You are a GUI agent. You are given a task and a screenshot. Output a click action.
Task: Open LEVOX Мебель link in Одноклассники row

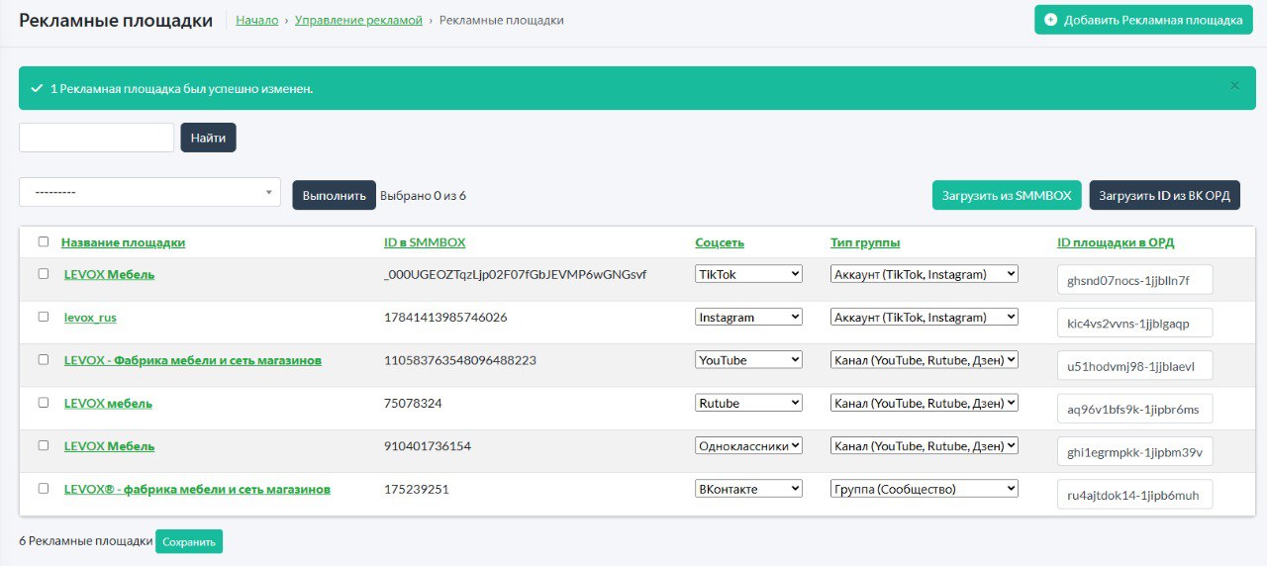pos(109,446)
